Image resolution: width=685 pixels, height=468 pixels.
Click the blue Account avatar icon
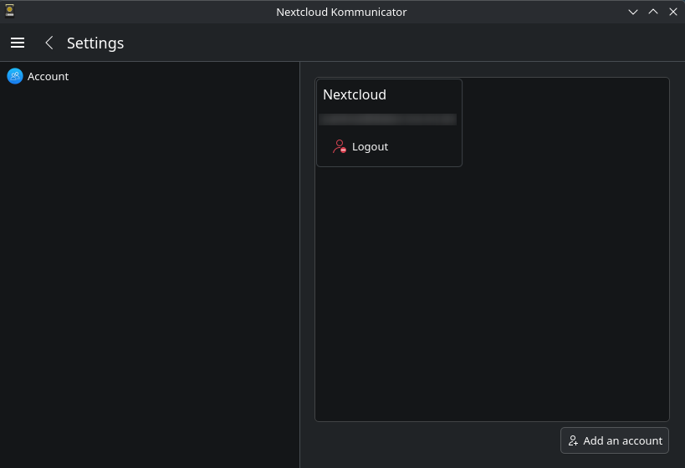(x=15, y=76)
